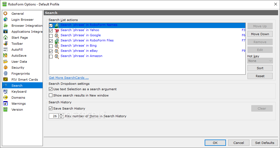Open the Start Page options page
Image resolution: width=280 pixels, height=148 pixels.
point(20,38)
